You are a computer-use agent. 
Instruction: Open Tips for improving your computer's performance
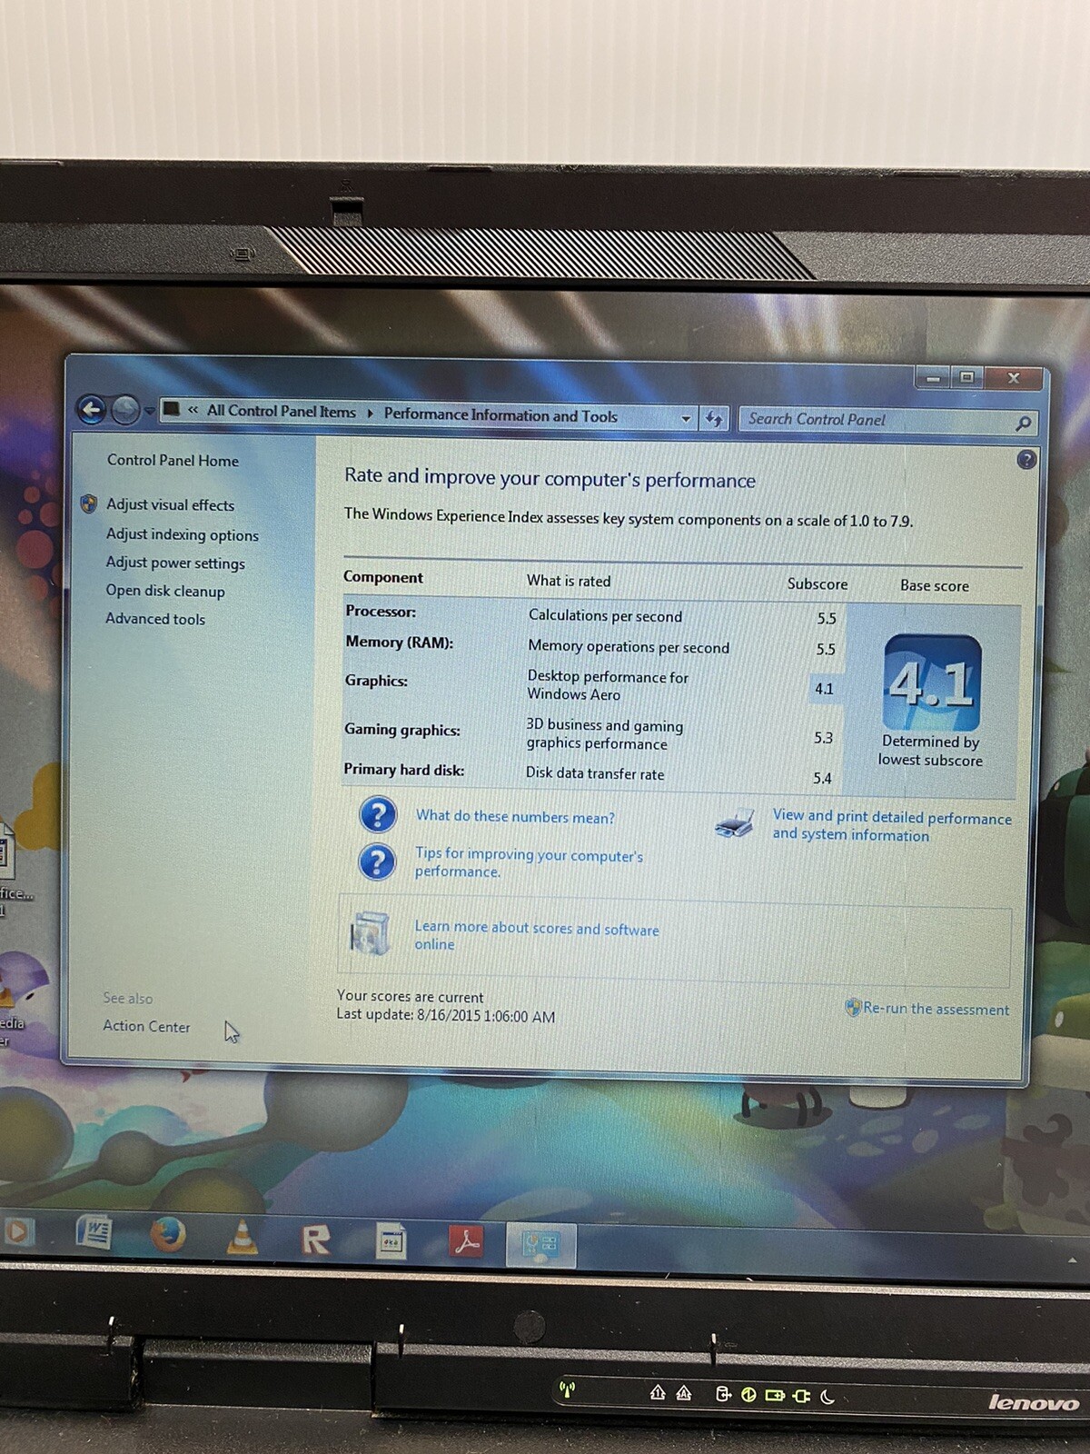[529, 862]
